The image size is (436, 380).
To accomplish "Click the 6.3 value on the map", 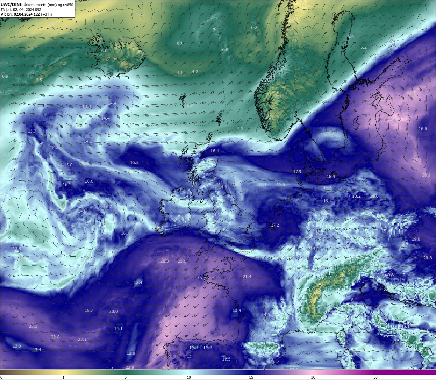I will pyautogui.click(x=180, y=44).
